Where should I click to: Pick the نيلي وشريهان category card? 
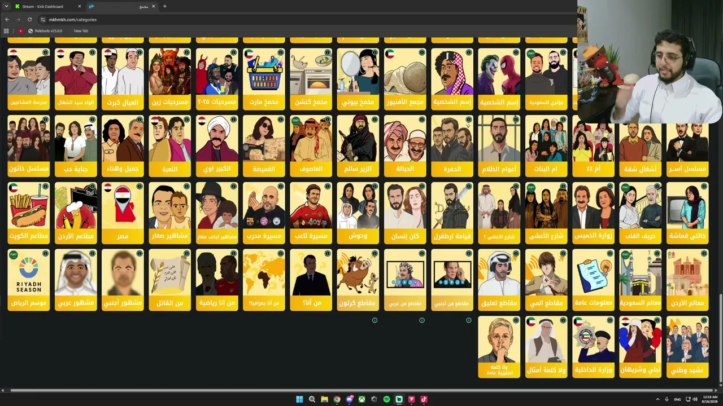pos(641,346)
